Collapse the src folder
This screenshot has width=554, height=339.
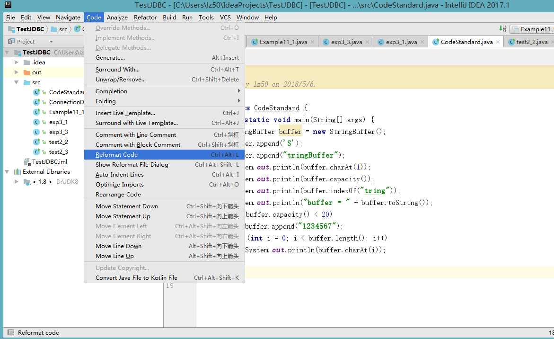(16, 82)
